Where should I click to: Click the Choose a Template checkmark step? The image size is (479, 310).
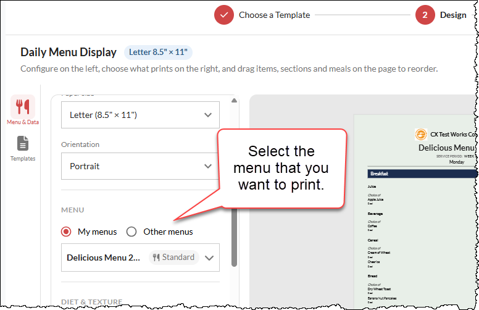click(x=224, y=15)
